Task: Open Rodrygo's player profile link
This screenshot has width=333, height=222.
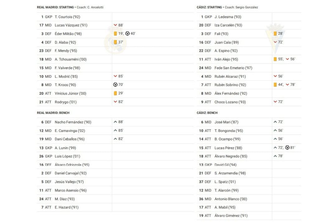Action: [65, 102]
